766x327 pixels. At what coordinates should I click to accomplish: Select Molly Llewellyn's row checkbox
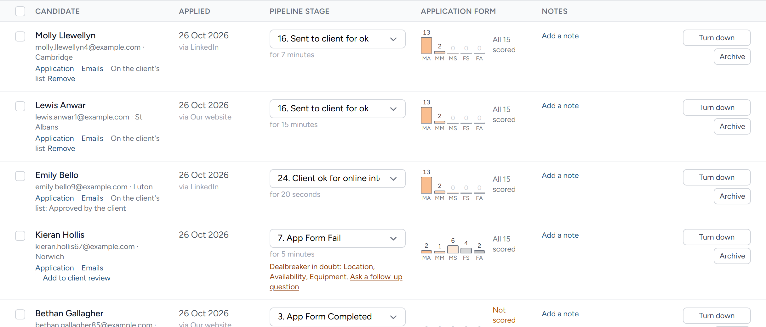click(20, 36)
